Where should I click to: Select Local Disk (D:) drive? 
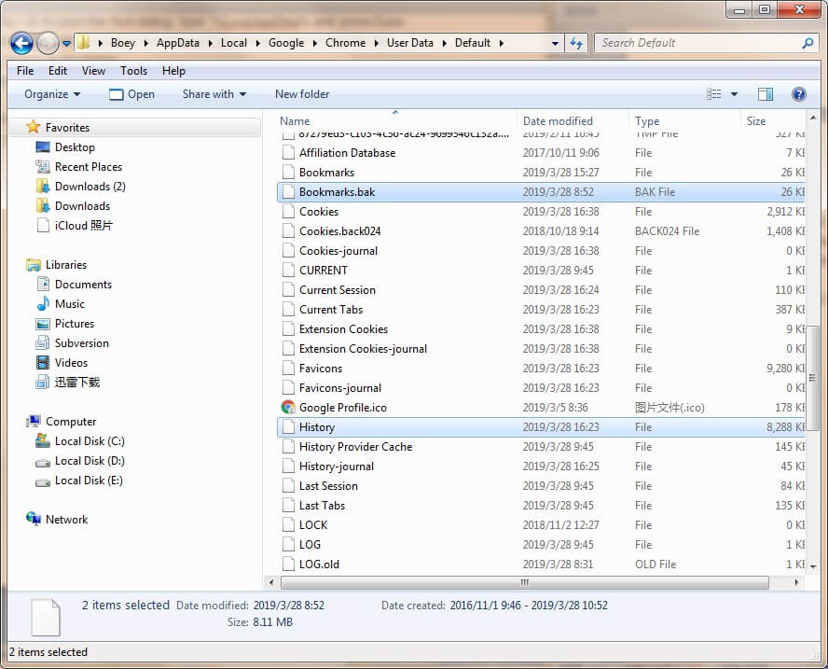90,461
